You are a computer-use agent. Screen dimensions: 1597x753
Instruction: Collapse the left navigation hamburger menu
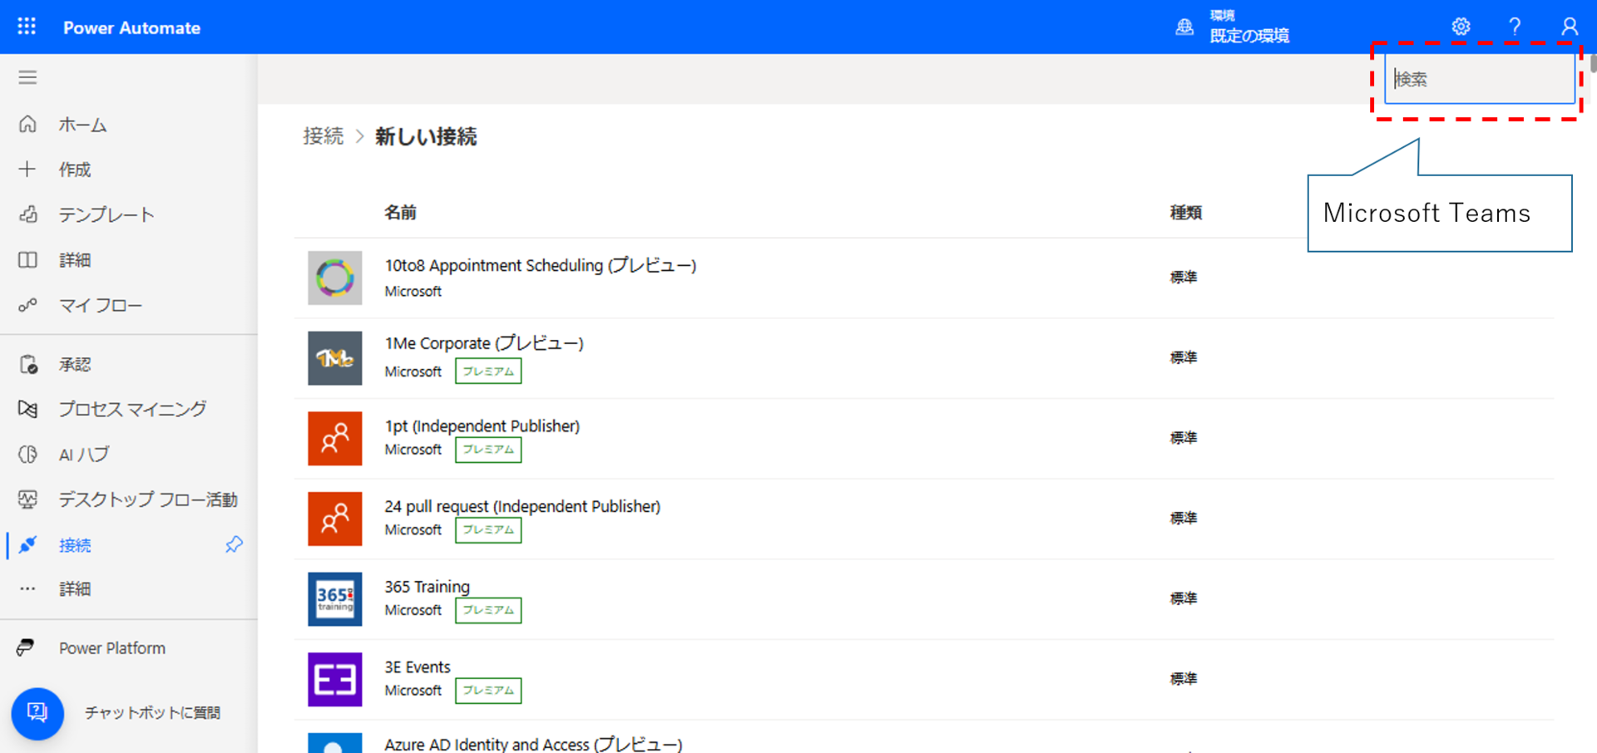pos(27,77)
